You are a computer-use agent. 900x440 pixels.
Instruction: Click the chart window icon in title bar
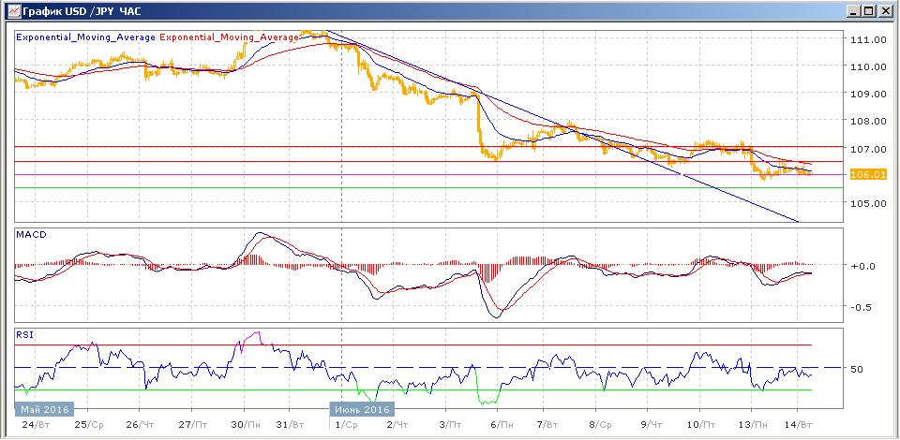[x=10, y=10]
